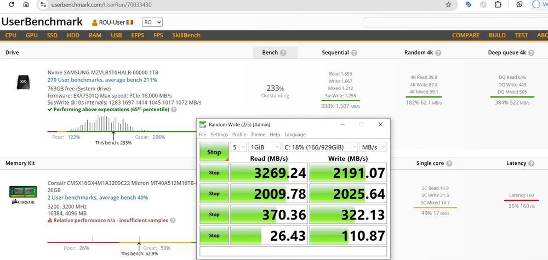
Task: Click the UserBenchmark logo title
Action: (42, 22)
